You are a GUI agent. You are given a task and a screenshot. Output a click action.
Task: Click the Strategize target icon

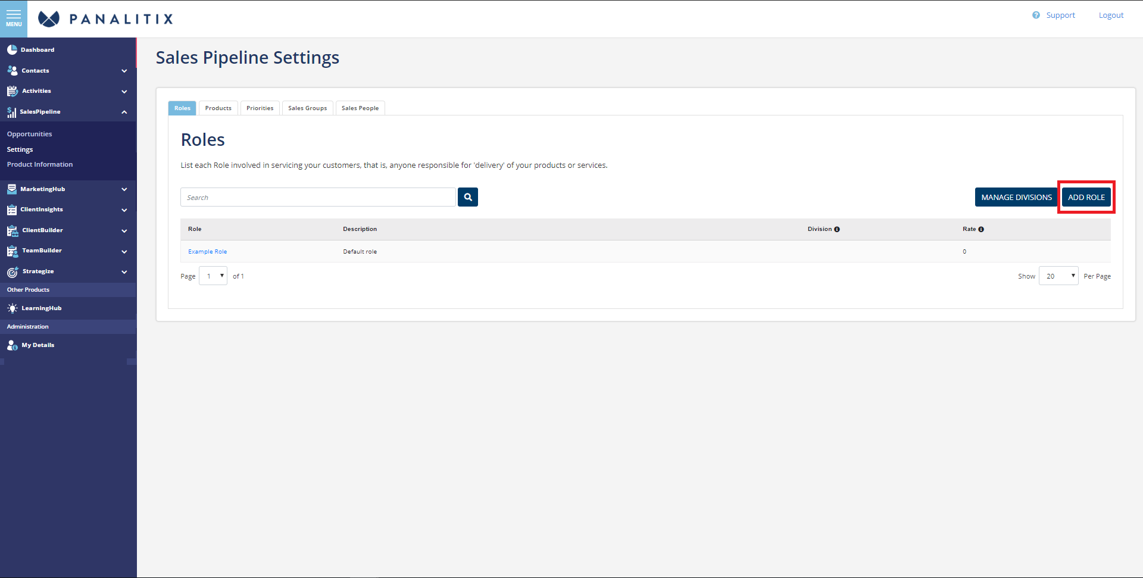point(13,272)
